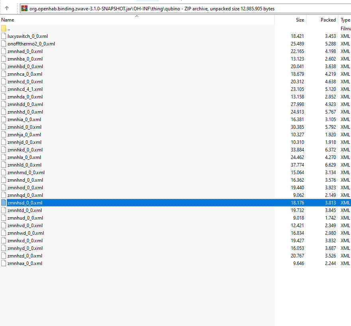The height and width of the screenshot is (326, 351).
Task: Click file icon of zmnhnd_0_0.xml
Action: pos(4,180)
